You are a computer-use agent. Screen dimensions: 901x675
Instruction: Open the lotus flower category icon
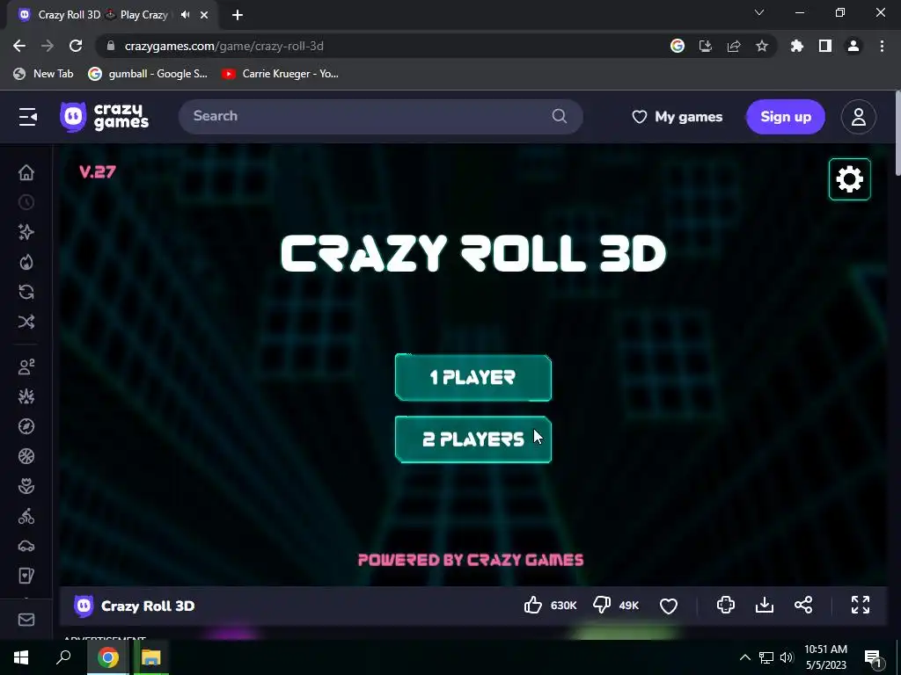(x=26, y=486)
